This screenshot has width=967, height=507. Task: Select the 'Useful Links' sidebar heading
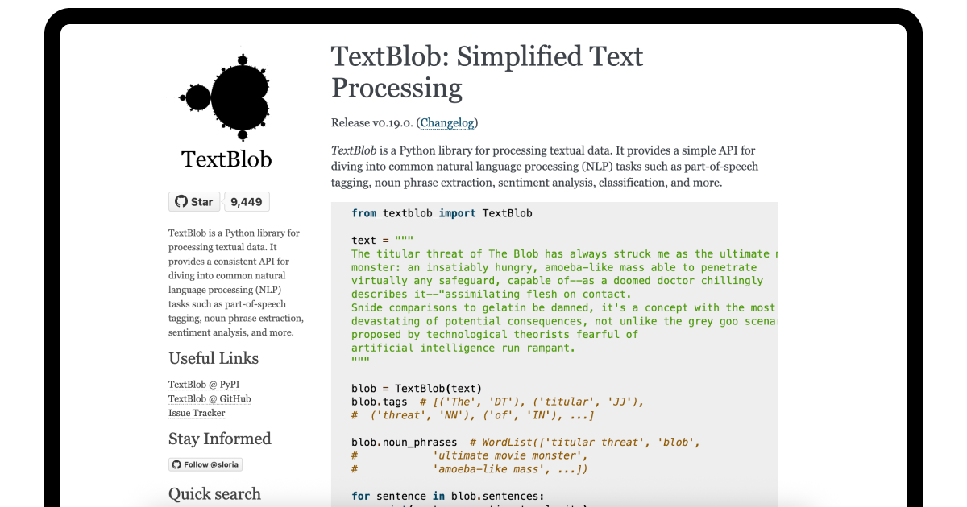click(214, 358)
